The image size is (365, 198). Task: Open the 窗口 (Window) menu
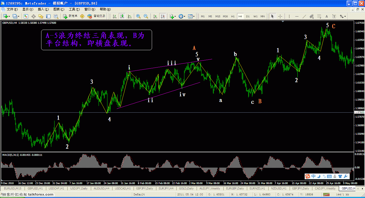[90, 9]
